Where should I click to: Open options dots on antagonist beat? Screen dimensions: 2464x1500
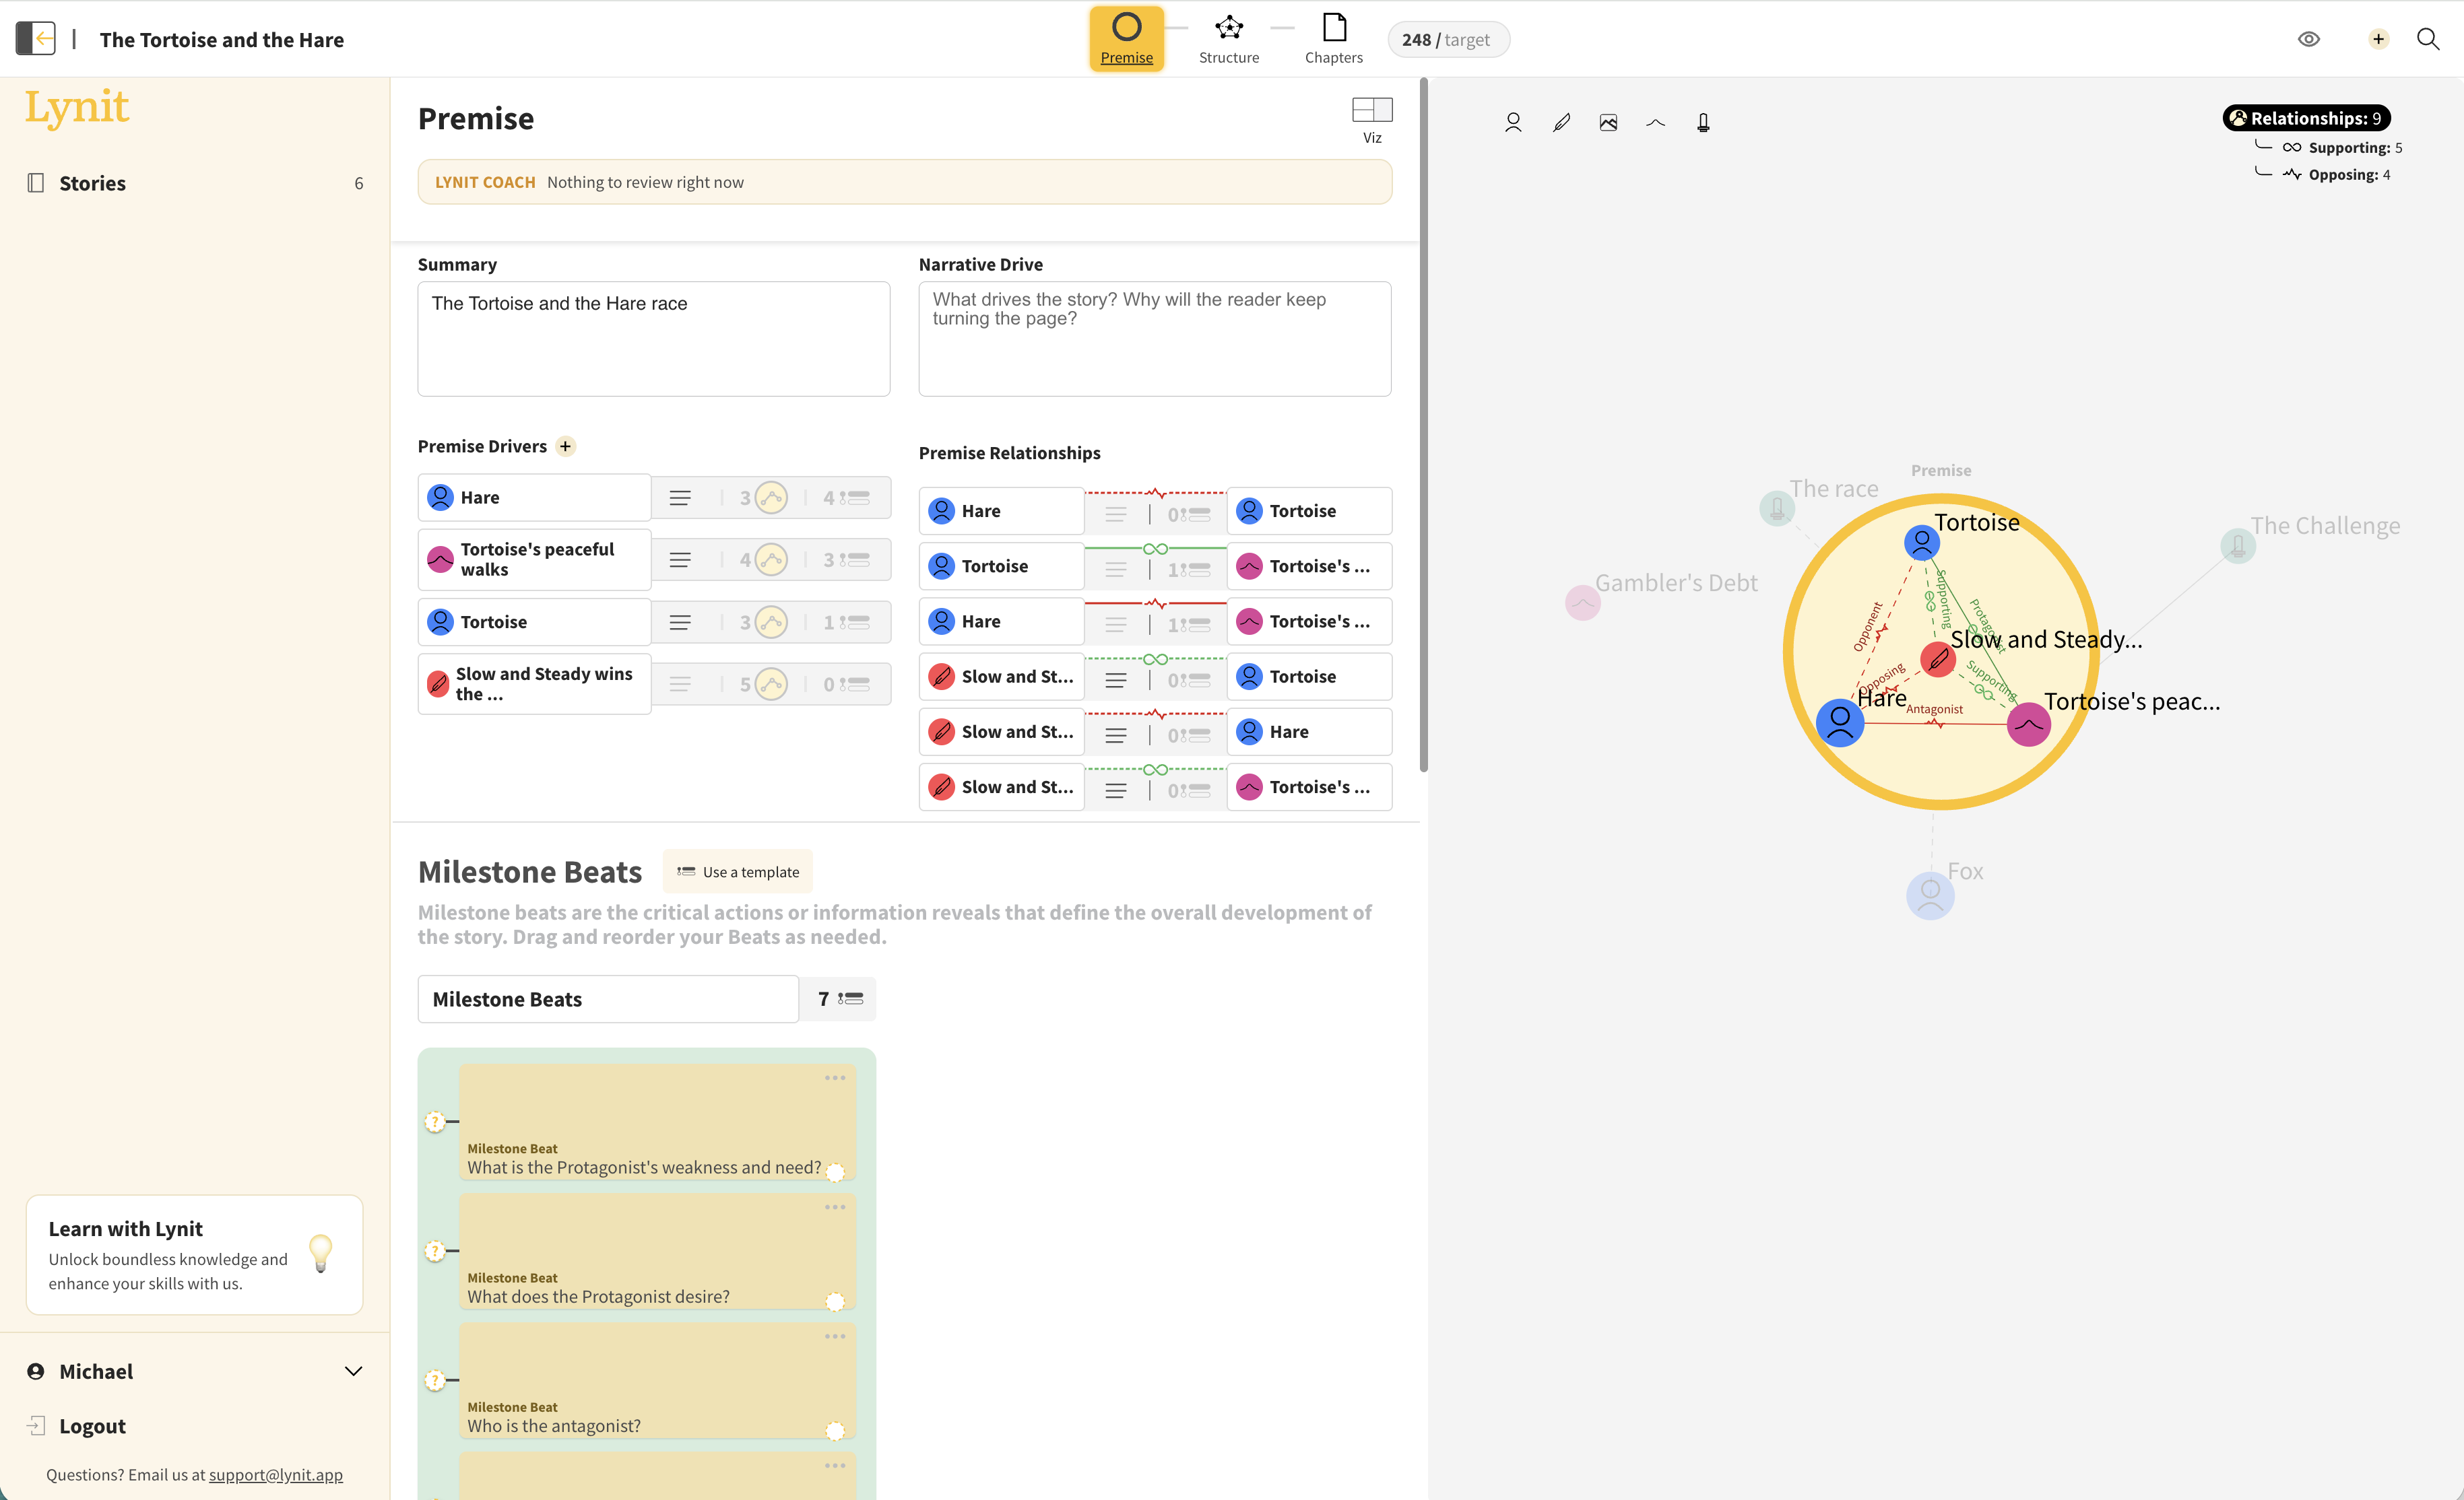click(835, 1336)
